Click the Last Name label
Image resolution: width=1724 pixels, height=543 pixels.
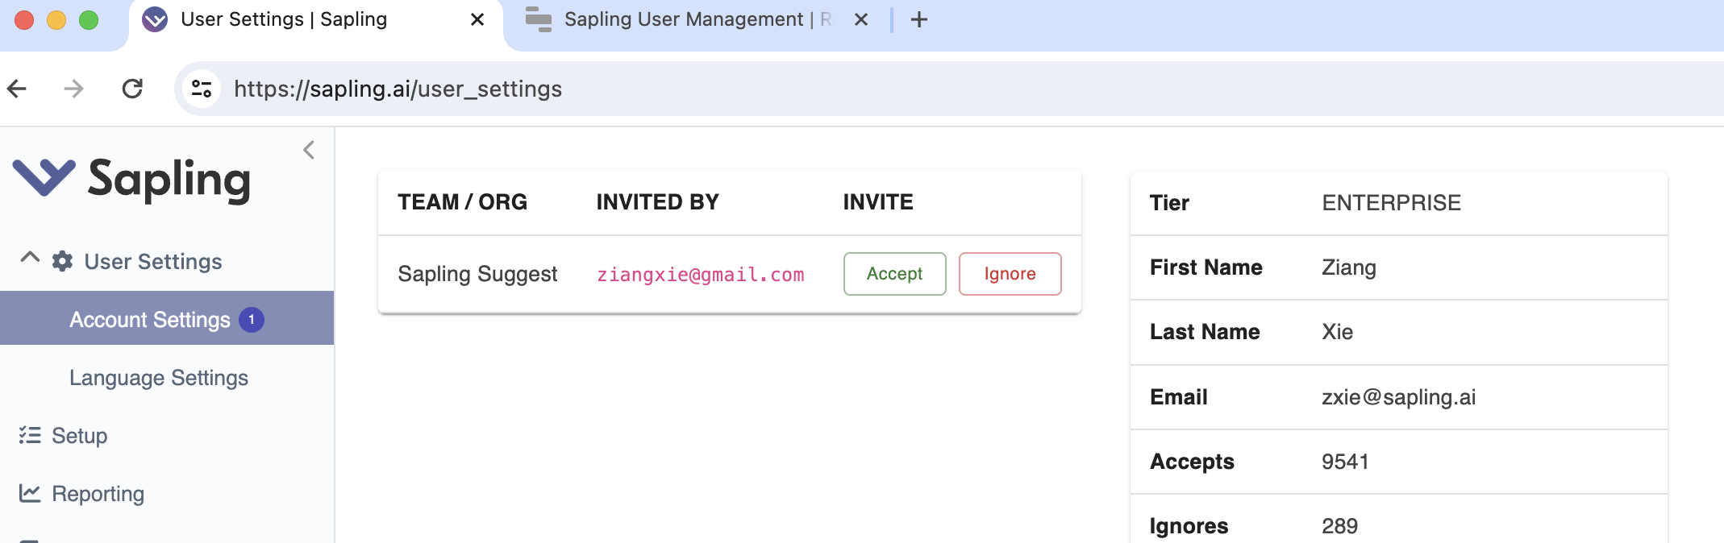click(x=1205, y=332)
